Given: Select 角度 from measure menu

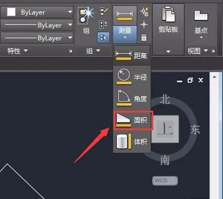Looking at the screenshot, I should (132, 98).
